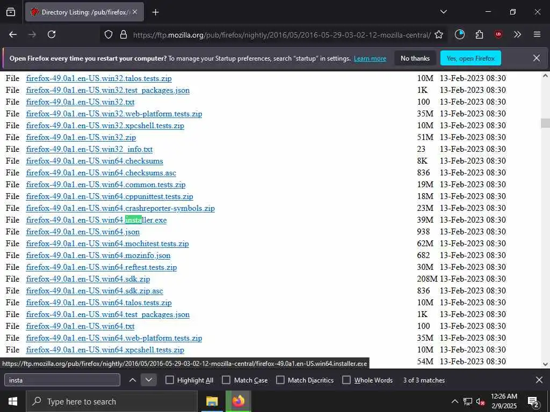Open network status tray icon

coord(468,401)
